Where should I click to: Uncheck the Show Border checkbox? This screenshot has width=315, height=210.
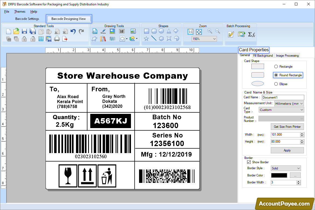[249, 162]
